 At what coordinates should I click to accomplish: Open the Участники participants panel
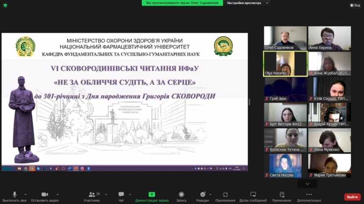(x=92, y=197)
